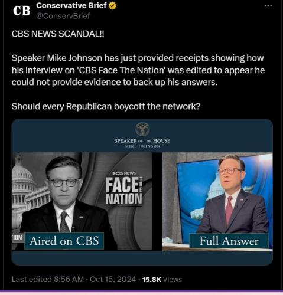Click the color full-answer video frame

pos(217,202)
